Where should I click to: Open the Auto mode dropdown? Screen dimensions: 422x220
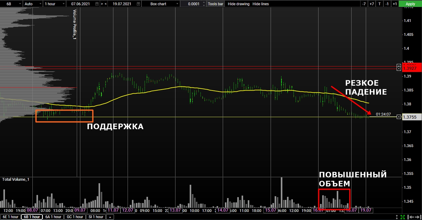coord(33,4)
